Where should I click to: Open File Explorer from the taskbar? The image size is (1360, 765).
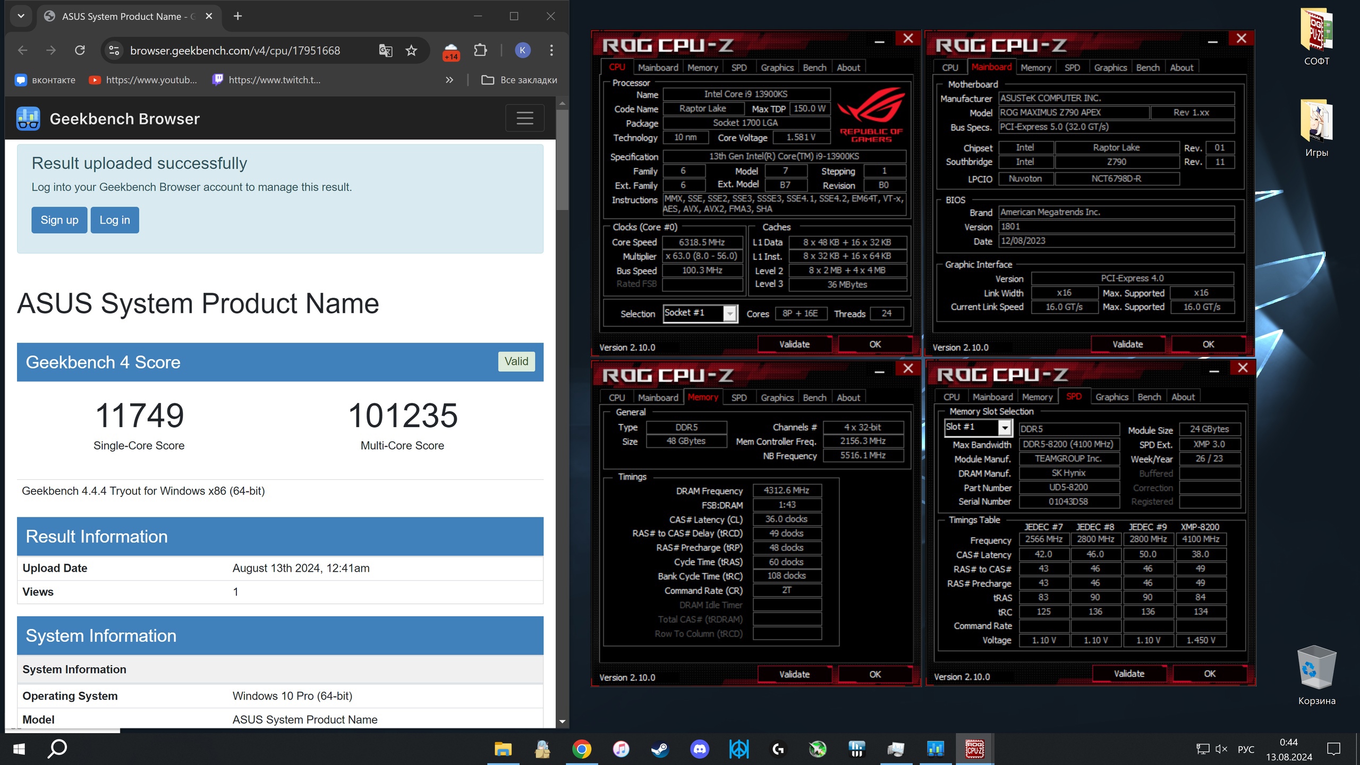[503, 749]
